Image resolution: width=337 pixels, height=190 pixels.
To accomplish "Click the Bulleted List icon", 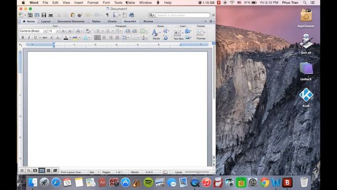I will click(97, 31).
